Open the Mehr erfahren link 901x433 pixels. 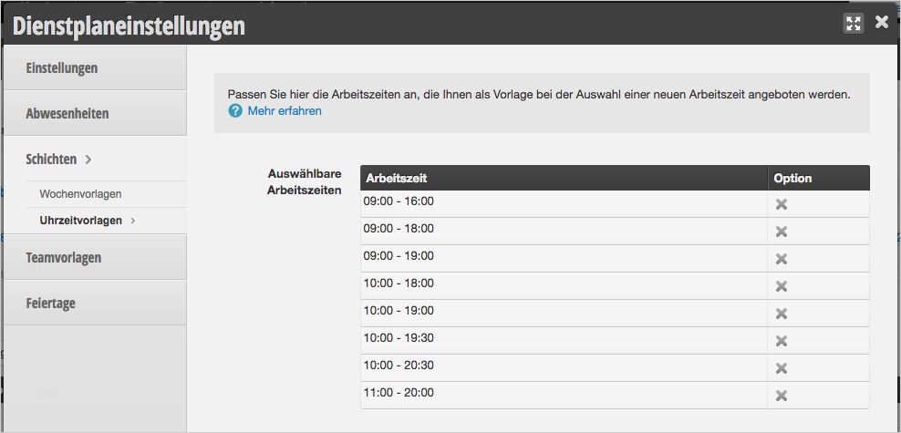pos(285,111)
